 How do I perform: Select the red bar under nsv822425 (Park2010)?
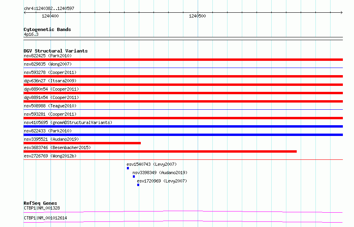tap(183, 60)
